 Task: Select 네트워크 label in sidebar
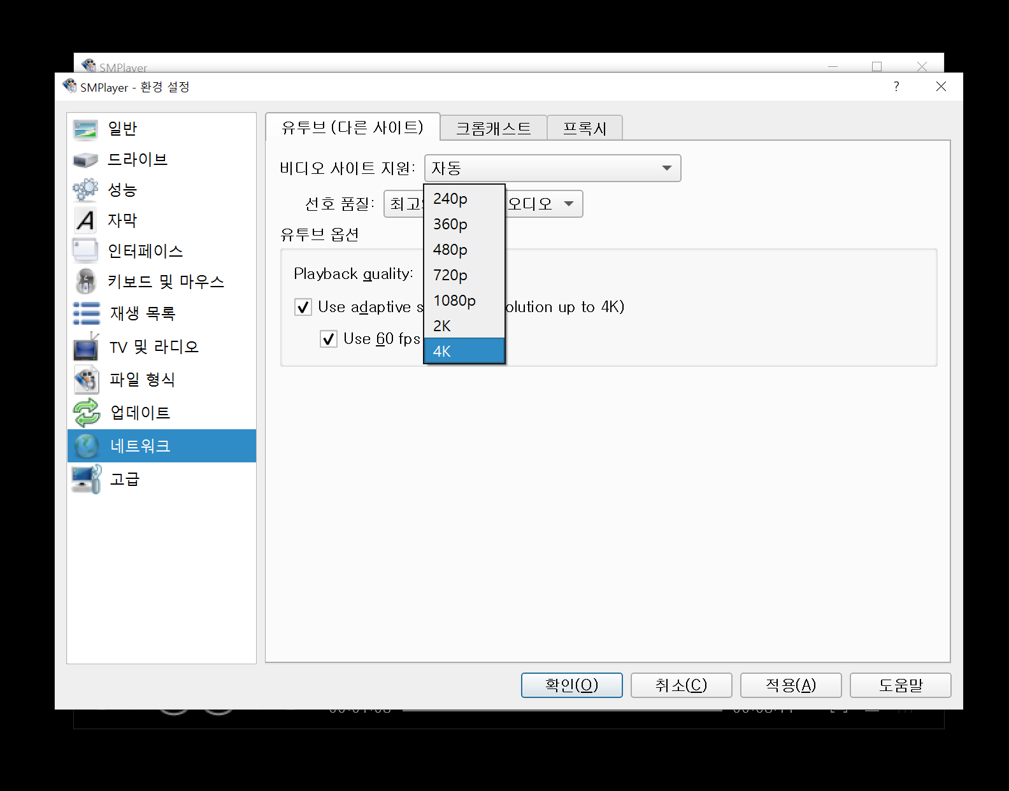point(140,446)
